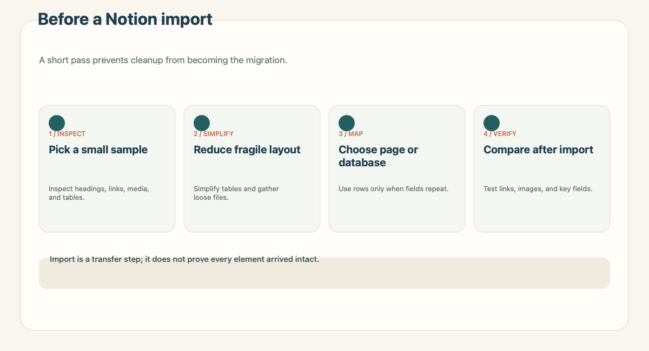The width and height of the screenshot is (649, 351).
Task: Click the circle icon above '4 / VERIFY'
Action: (x=492, y=123)
